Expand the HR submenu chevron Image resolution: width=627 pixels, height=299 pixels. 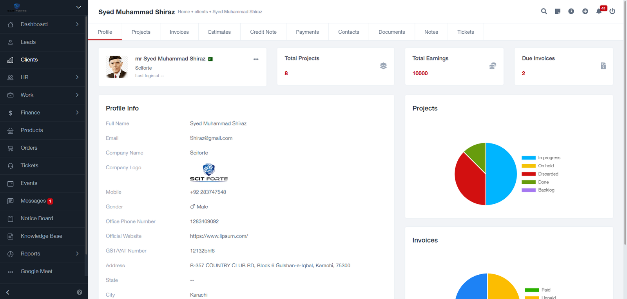(x=77, y=77)
